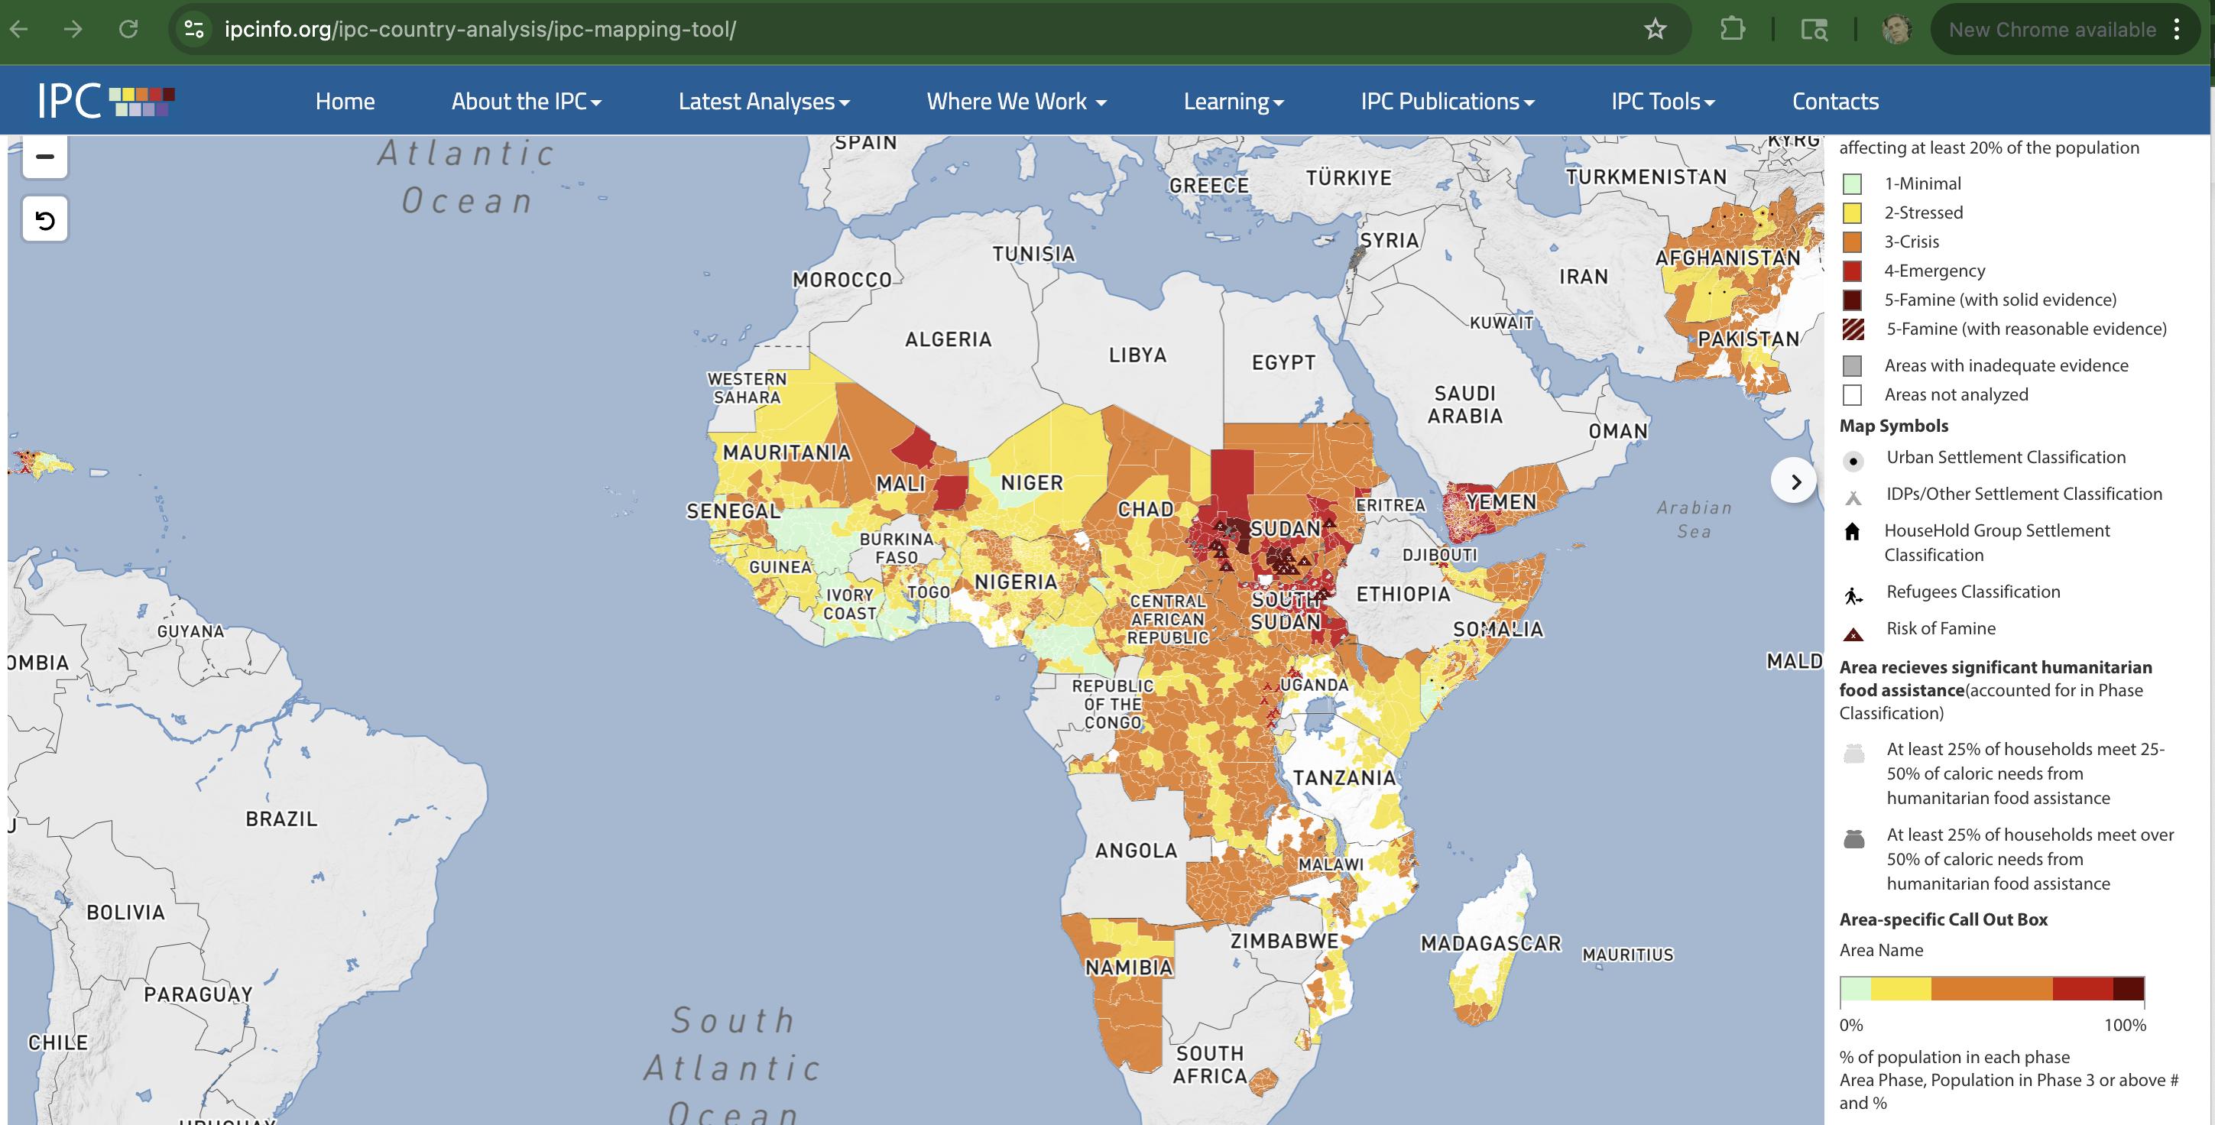Open Chrome extensions puzzle icon
Screen dimensions: 2215x1125
[x=1732, y=29]
